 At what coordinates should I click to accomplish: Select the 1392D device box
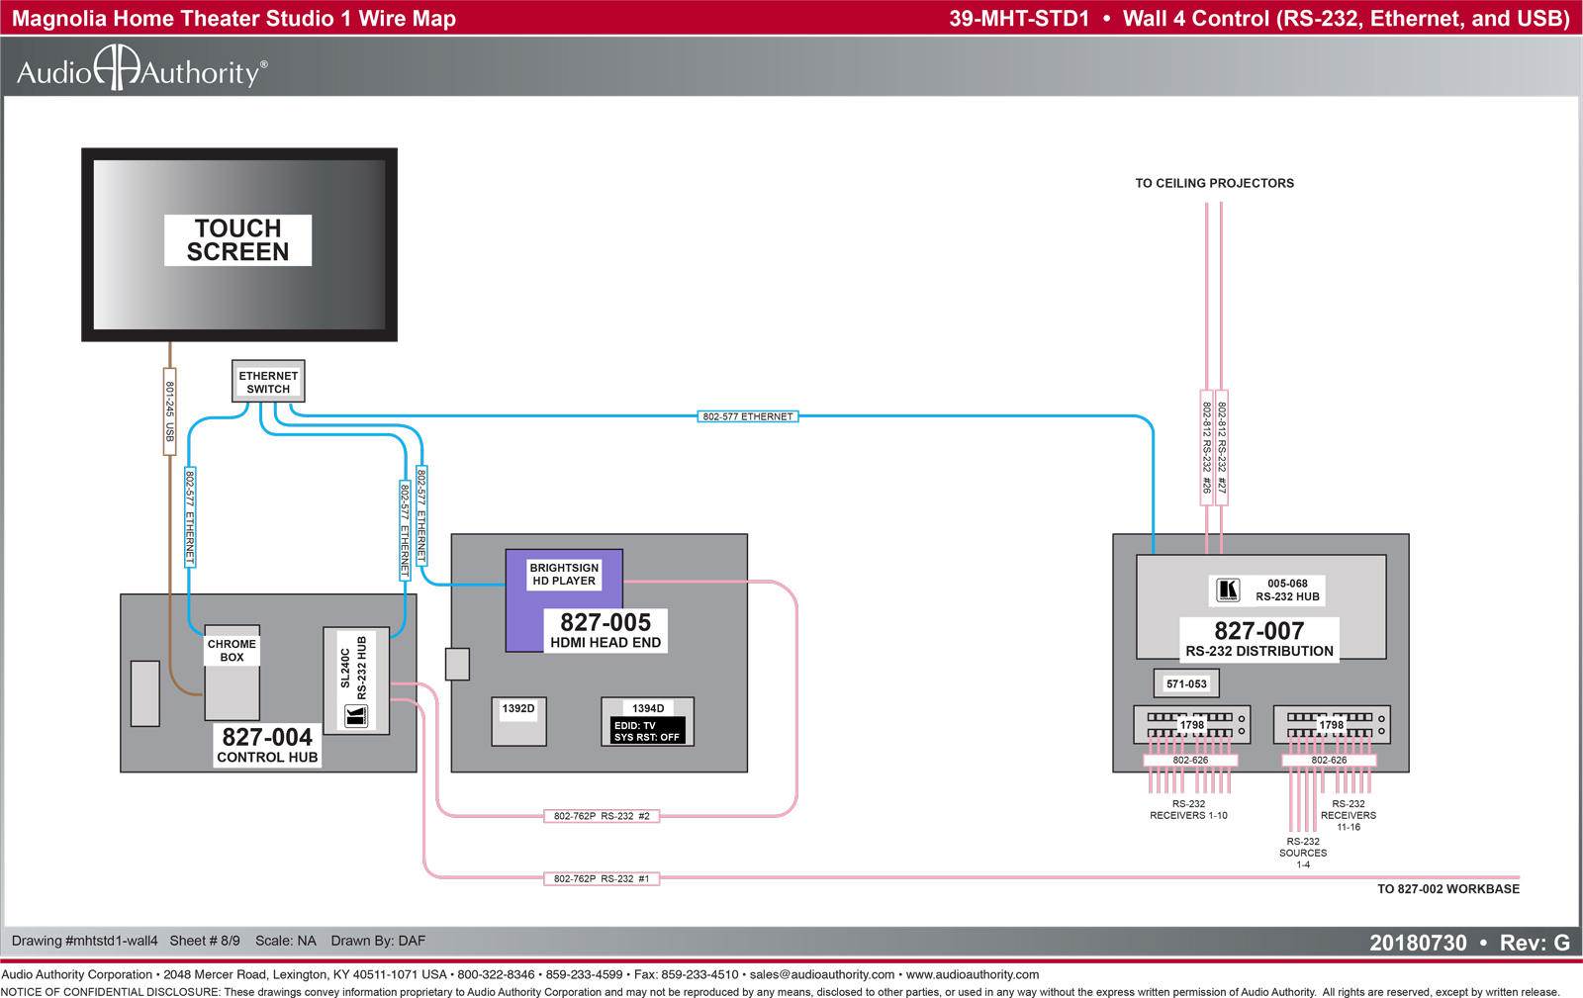[519, 722]
